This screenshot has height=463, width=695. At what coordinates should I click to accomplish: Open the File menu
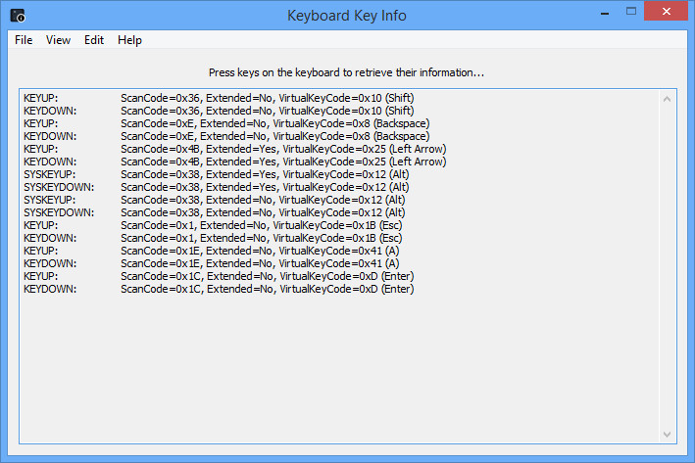24,40
